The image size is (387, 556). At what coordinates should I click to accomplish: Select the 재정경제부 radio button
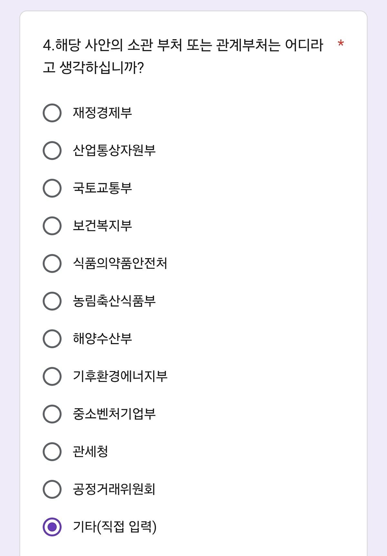click(52, 113)
